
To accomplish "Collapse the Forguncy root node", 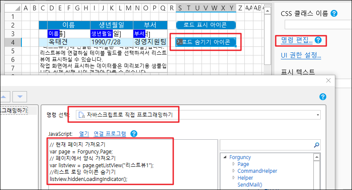I will (x=225, y=157).
